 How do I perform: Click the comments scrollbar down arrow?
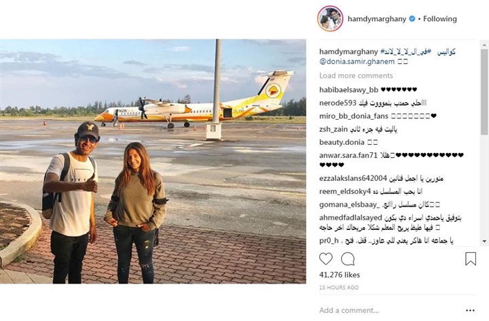484,241
